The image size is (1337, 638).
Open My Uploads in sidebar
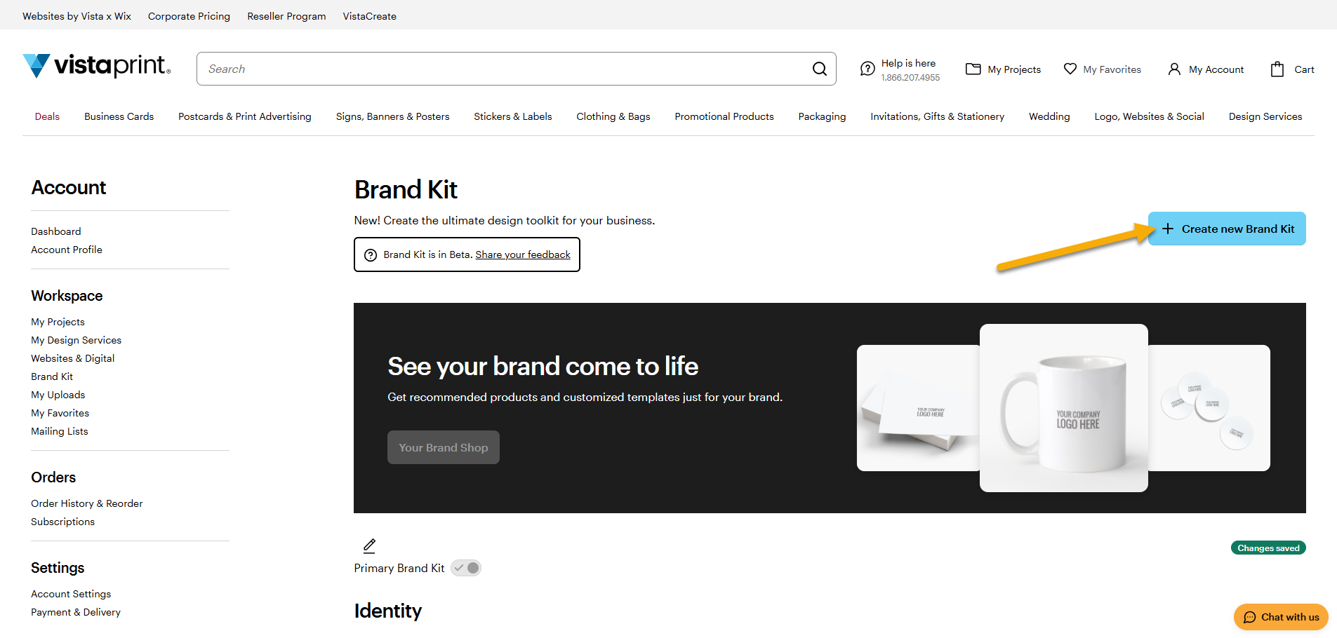[58, 395]
